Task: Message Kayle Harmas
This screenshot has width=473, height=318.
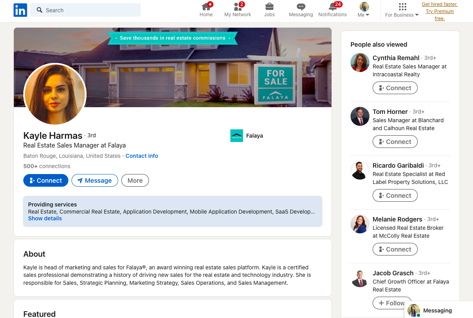Action: 95,180
